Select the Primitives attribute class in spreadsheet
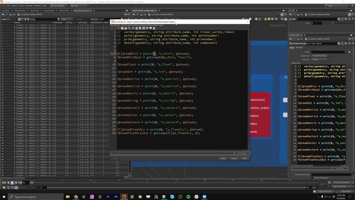 [x=25, y=19]
